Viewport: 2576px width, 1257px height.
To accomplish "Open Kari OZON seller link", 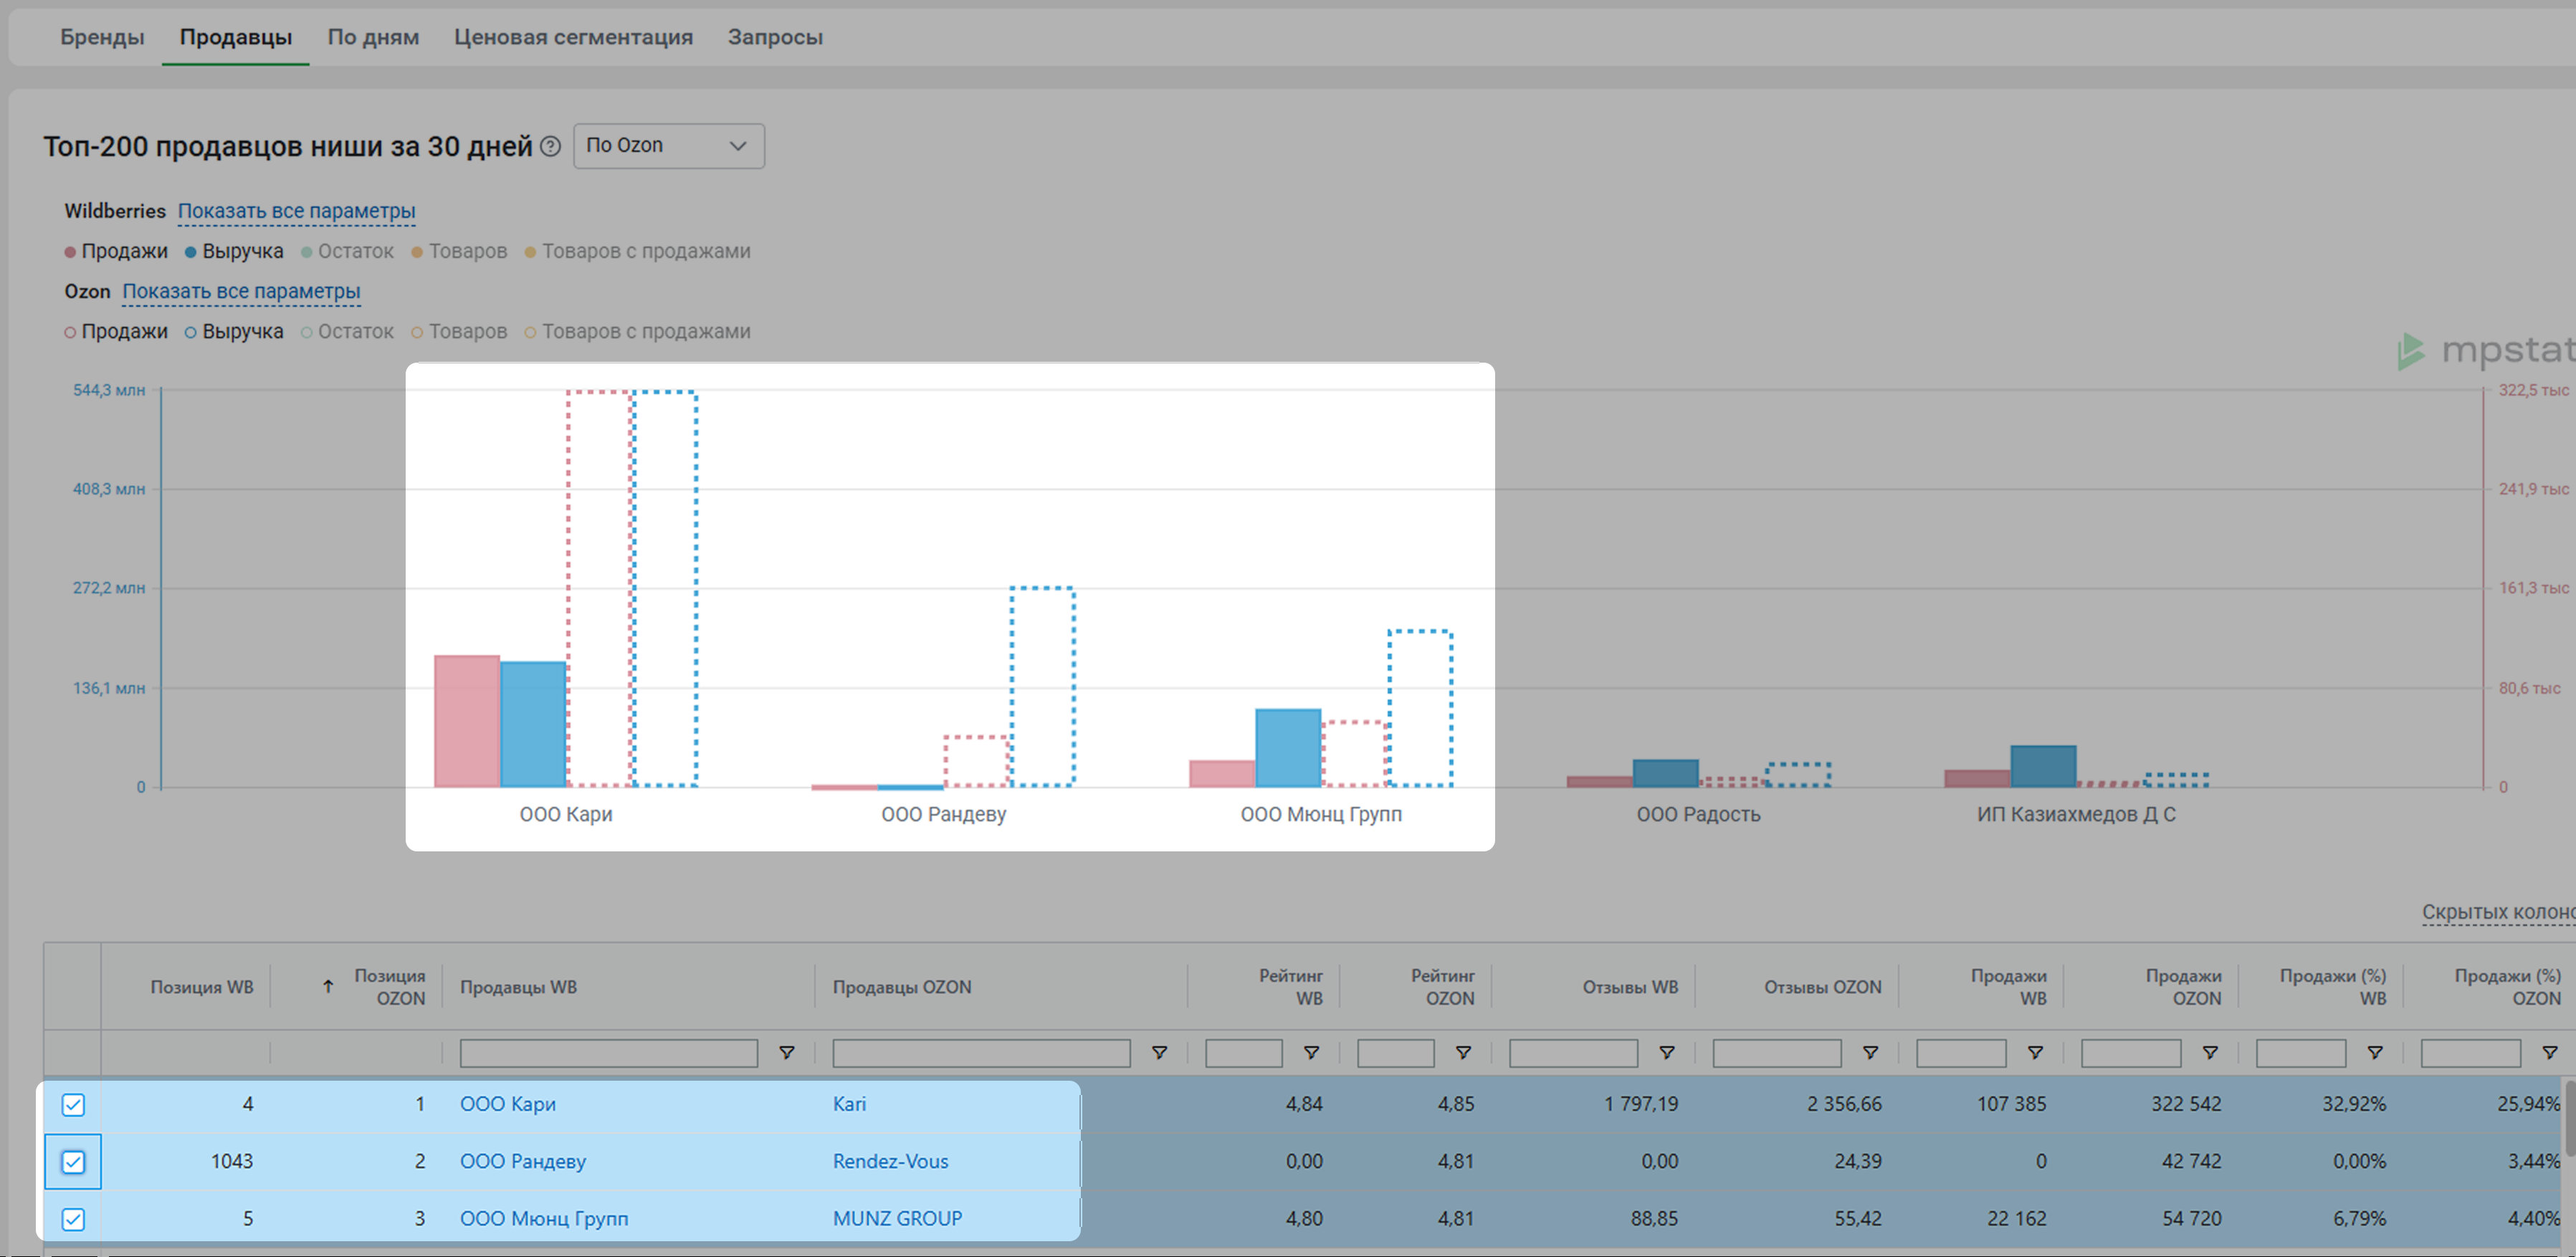I will coord(849,1104).
